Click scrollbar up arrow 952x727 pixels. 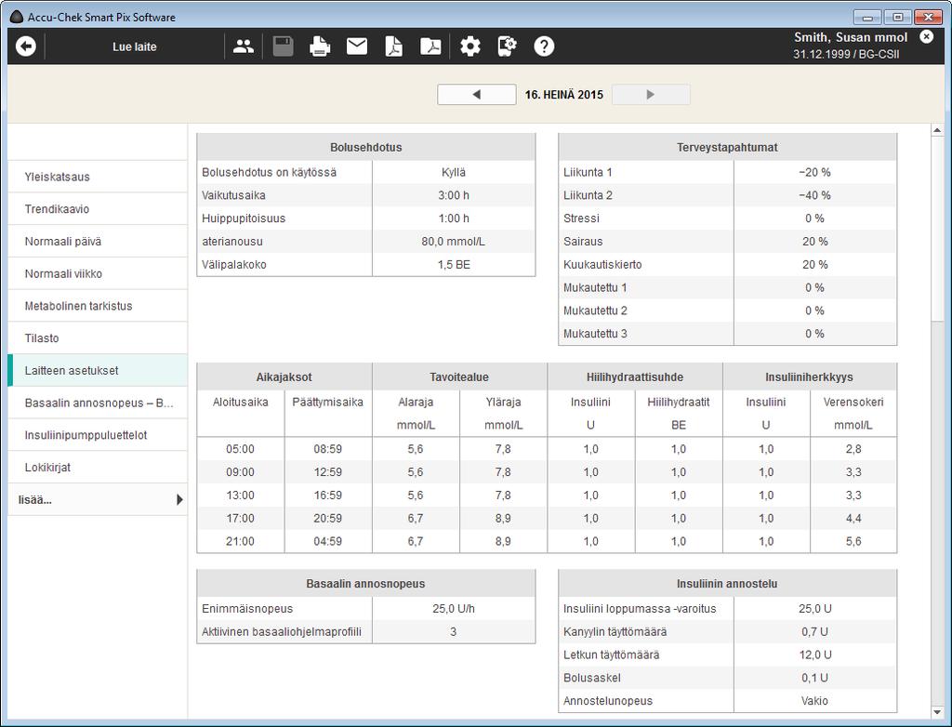937,130
